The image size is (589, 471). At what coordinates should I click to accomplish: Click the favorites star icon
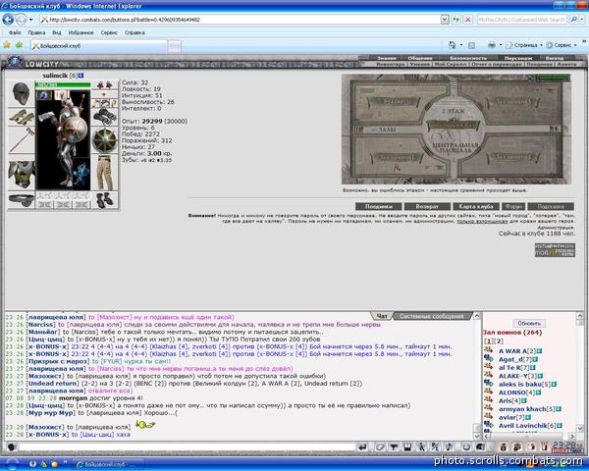(7, 45)
